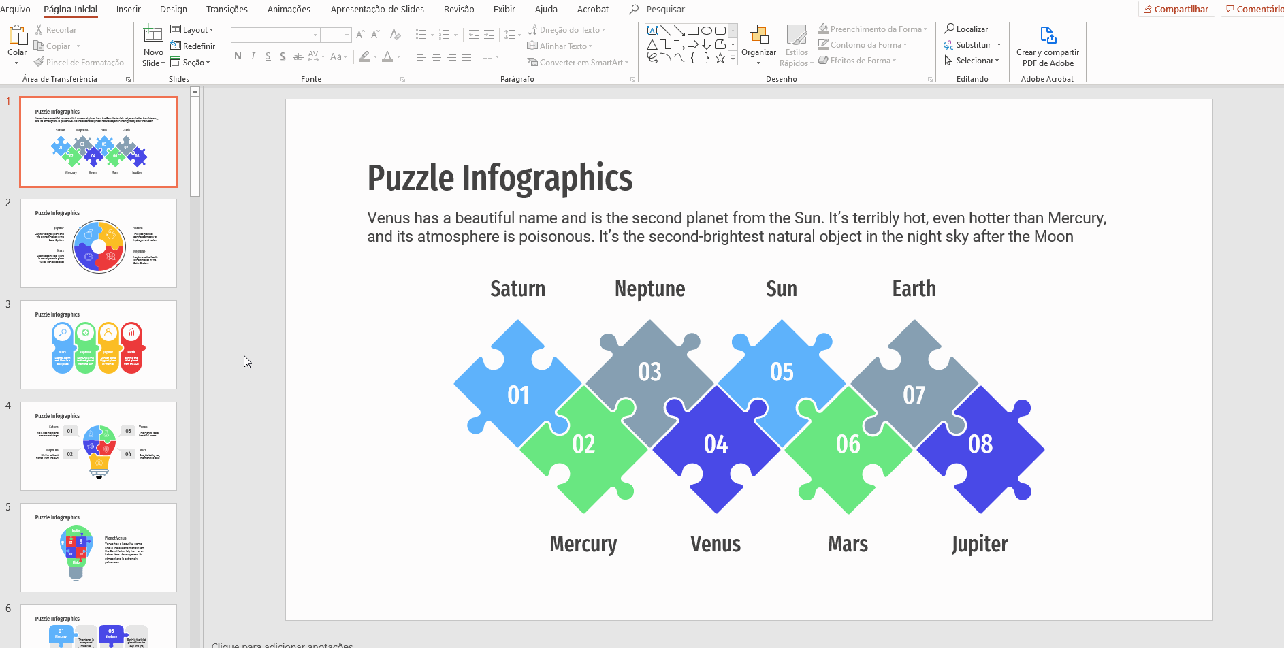Align text to the right
Image resolution: width=1284 pixels, height=648 pixels.
[451, 56]
